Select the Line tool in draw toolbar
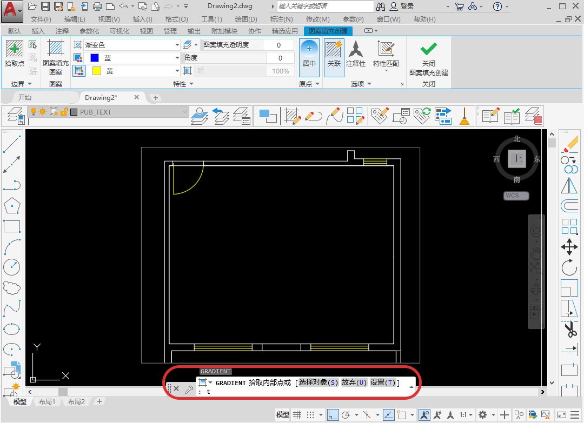This screenshot has height=423, width=584. point(12,144)
